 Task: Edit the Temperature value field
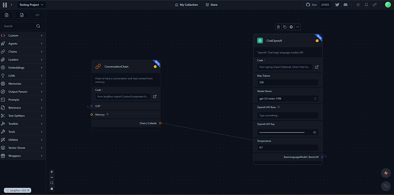[x=287, y=147]
